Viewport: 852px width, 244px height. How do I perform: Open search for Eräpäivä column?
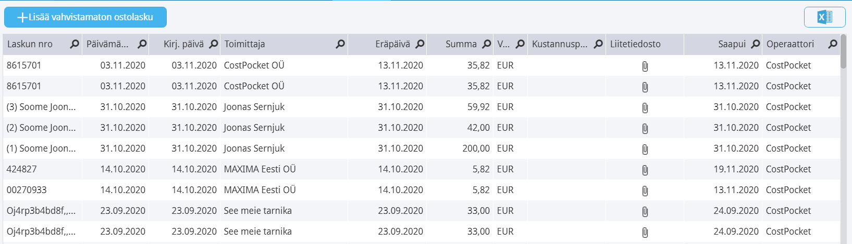tap(420, 44)
